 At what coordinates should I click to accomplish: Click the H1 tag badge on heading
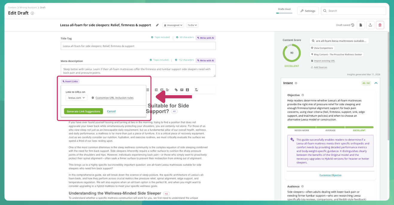point(174,111)
